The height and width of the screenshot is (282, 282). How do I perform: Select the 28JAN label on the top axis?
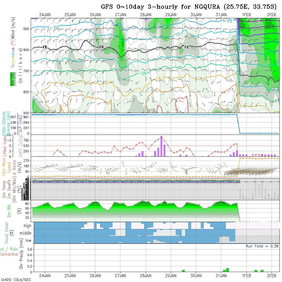(146, 15)
